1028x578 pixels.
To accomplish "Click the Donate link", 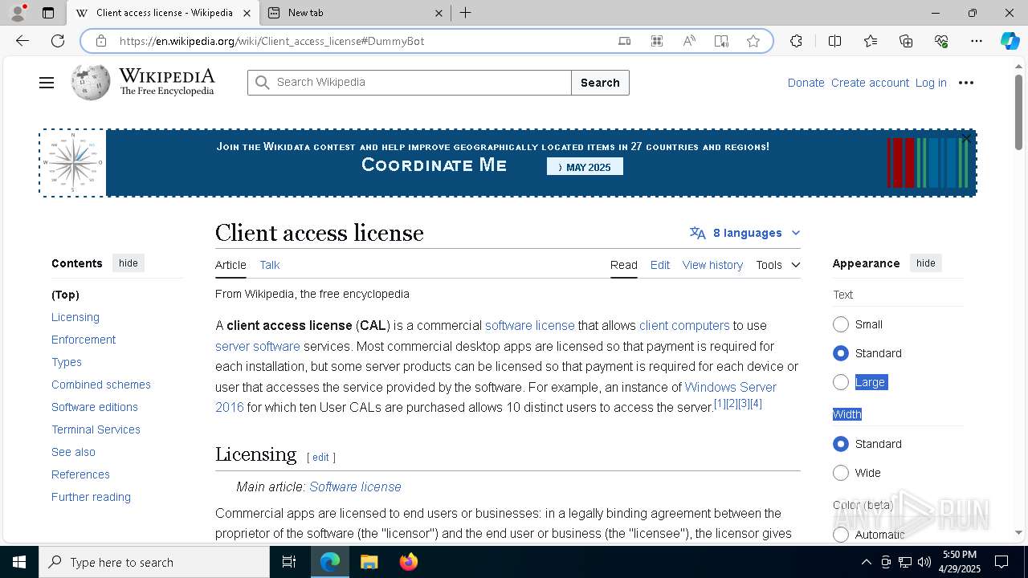I will click(806, 83).
